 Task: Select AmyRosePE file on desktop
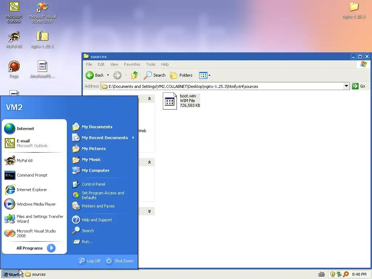[42, 69]
